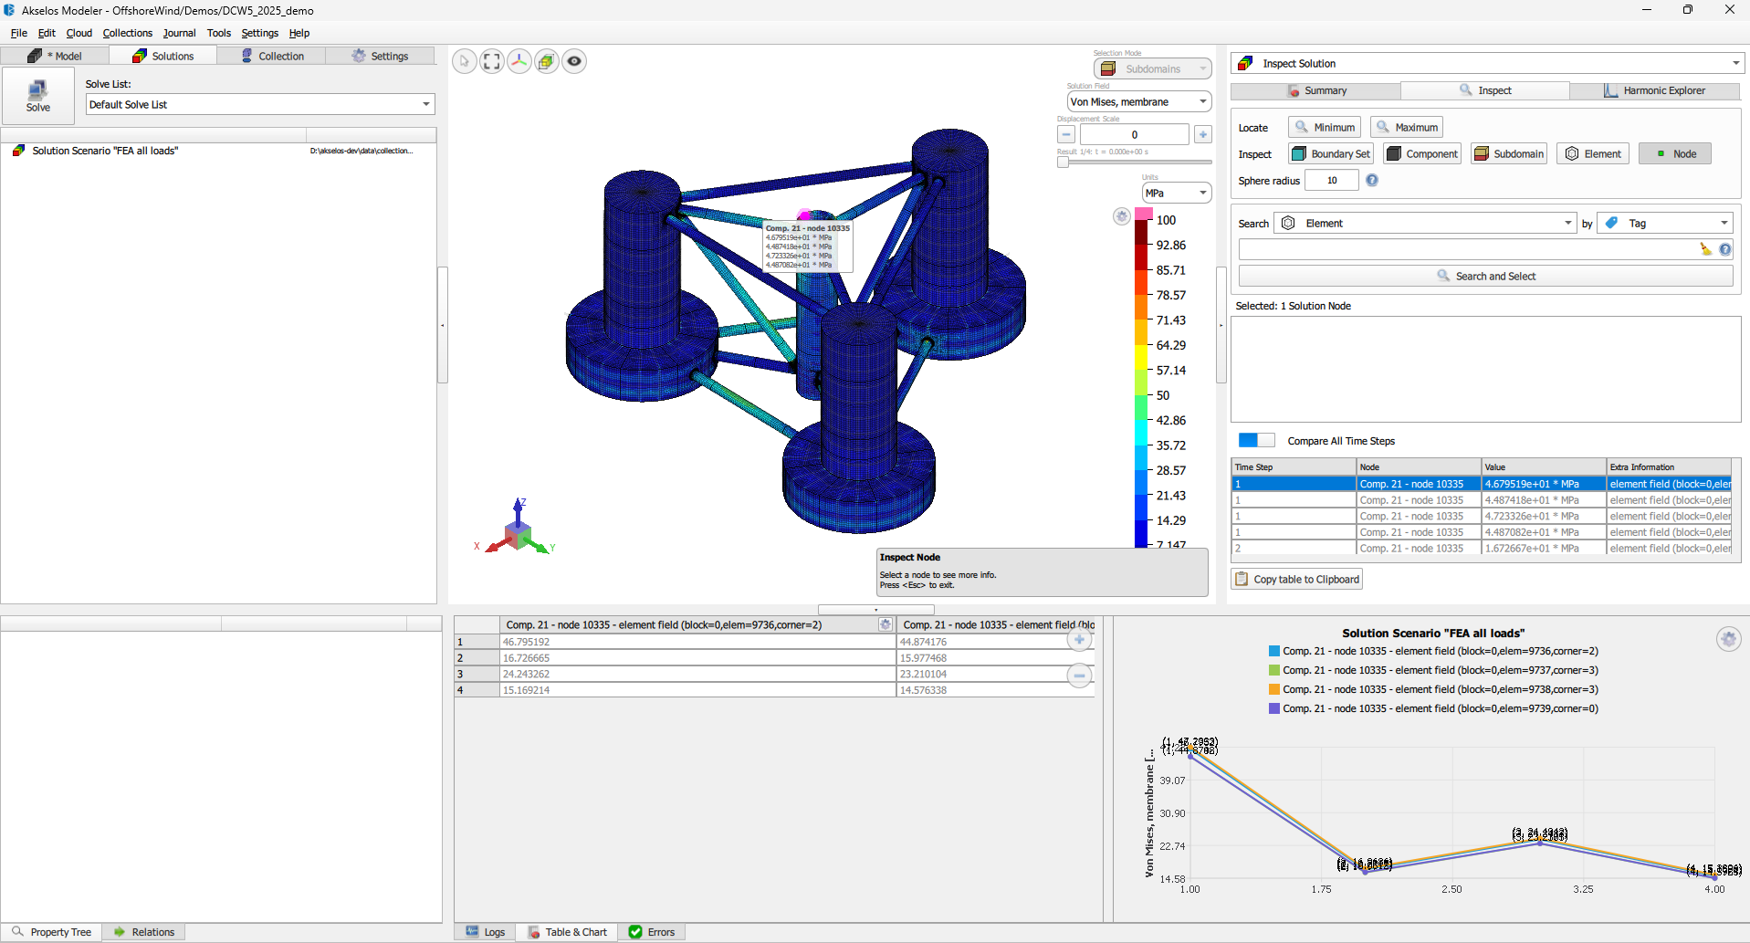Increase displacement scale with plus button
Screen dimensions: 1750x943
click(1203, 134)
